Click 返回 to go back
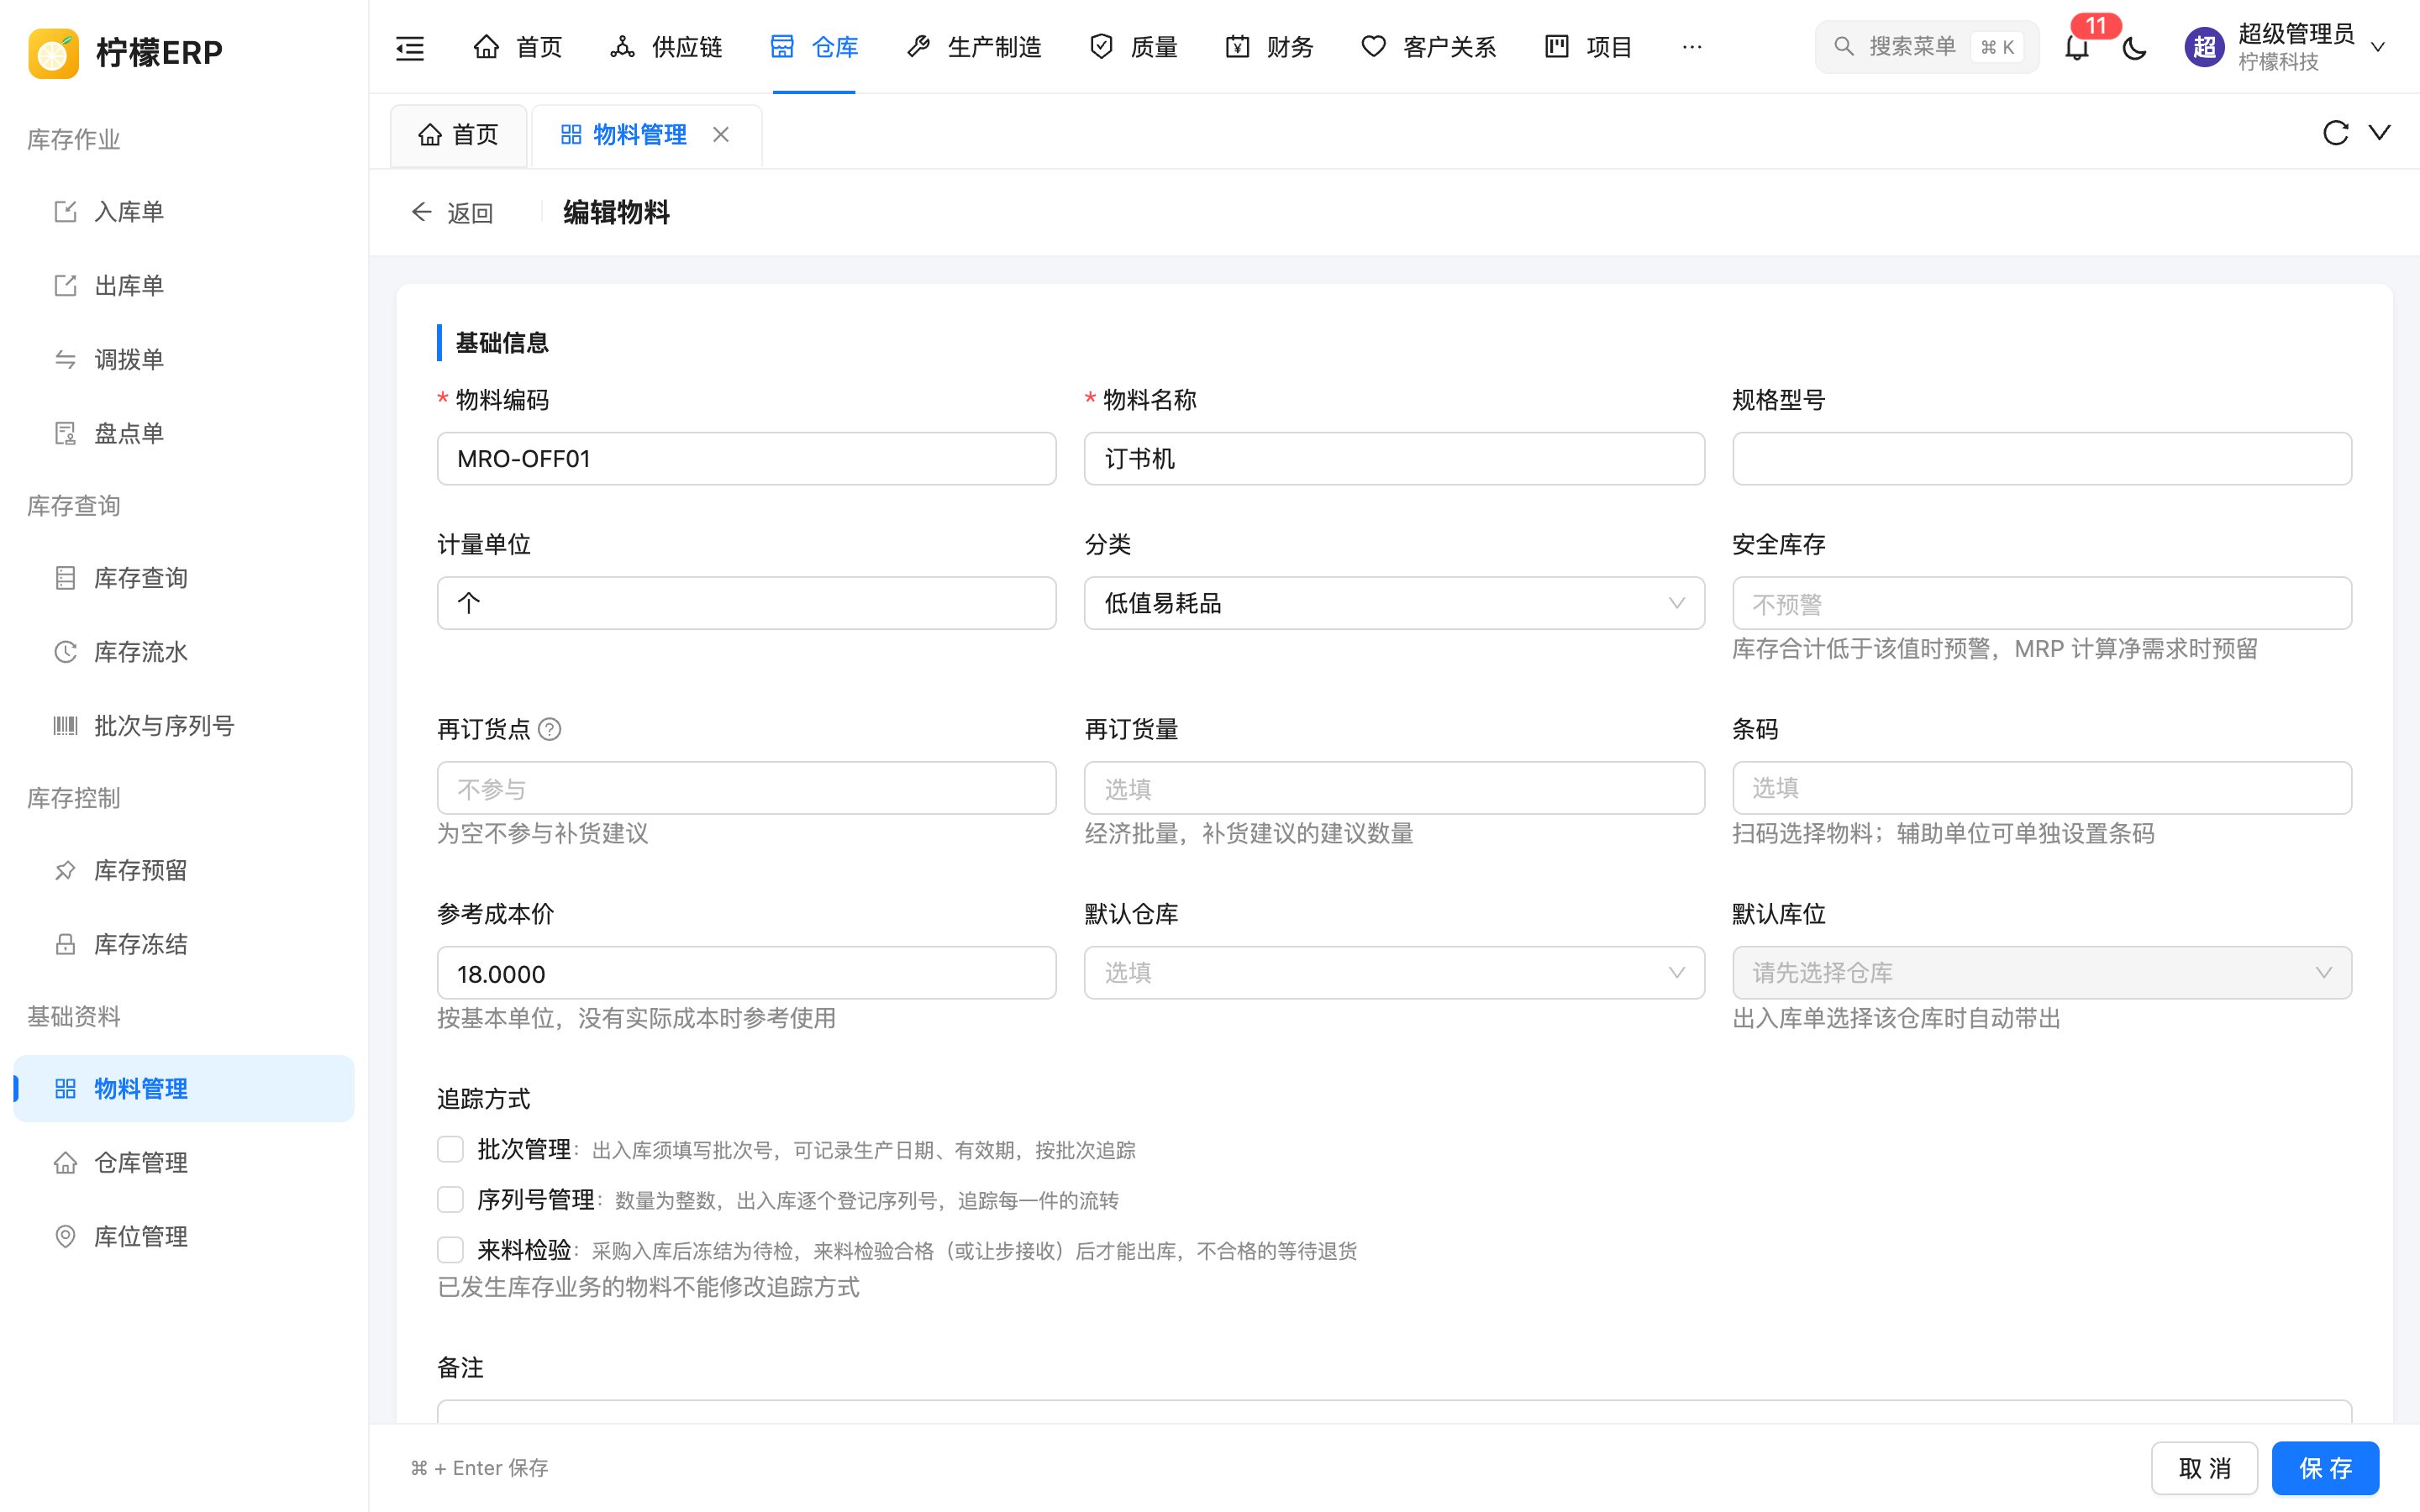 tap(452, 213)
